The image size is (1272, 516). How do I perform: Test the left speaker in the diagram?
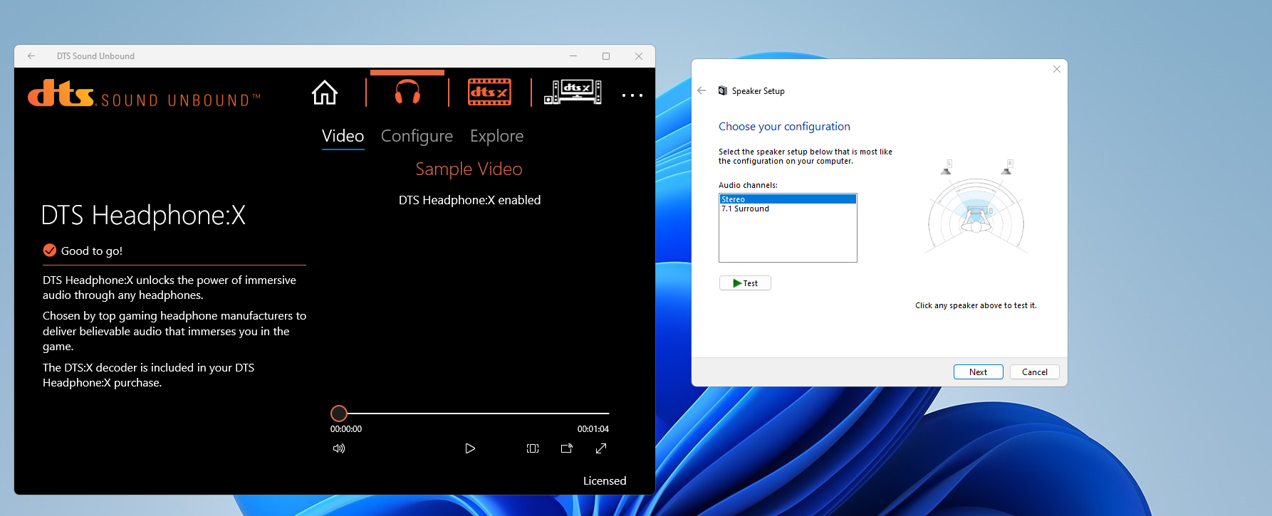pos(947,168)
